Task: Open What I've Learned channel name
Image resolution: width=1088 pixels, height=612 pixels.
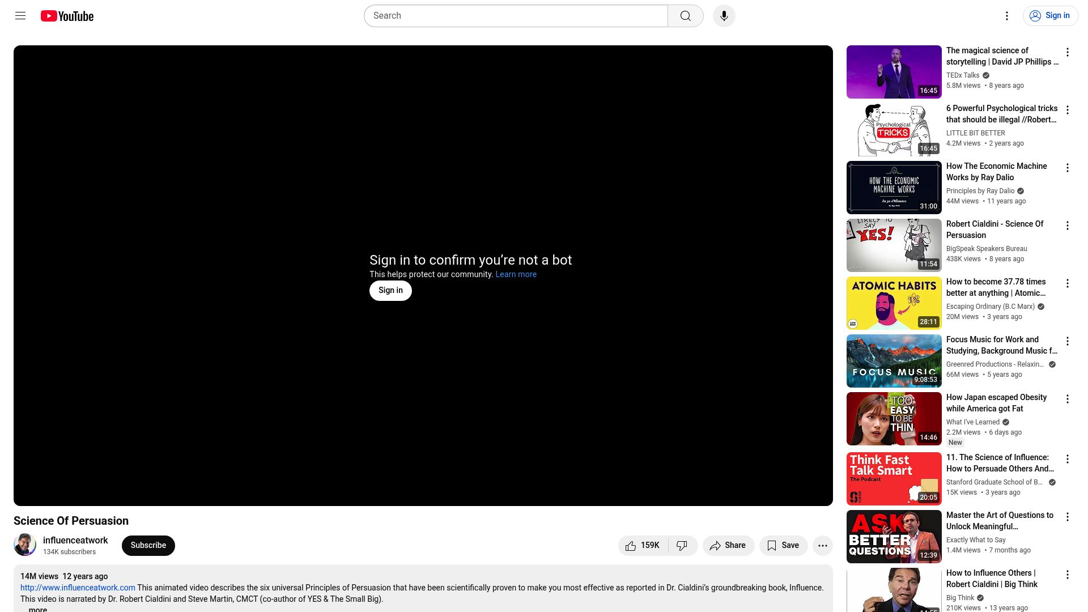Action: [973, 422]
